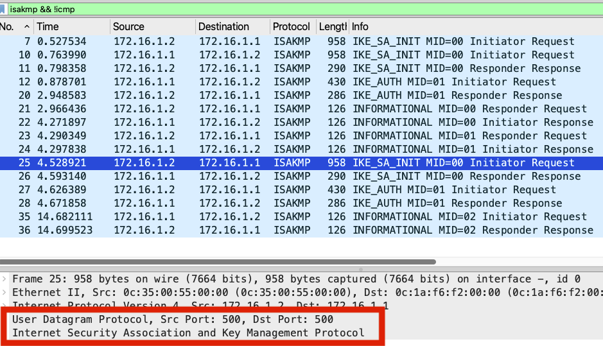Select packet 35 INFORMATIONAL MID=02 Initiator Request
The image size is (603, 346).
click(x=302, y=217)
